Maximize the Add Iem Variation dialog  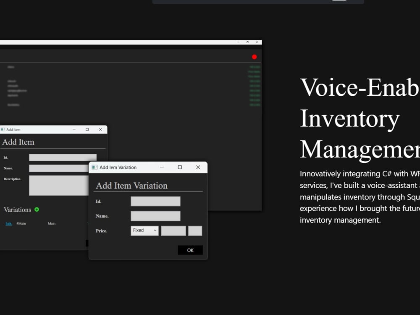(x=180, y=167)
